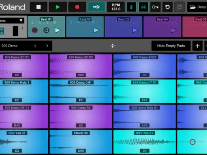Play the Beat 02 clip
This screenshot has width=207, height=155.
tap(96, 30)
